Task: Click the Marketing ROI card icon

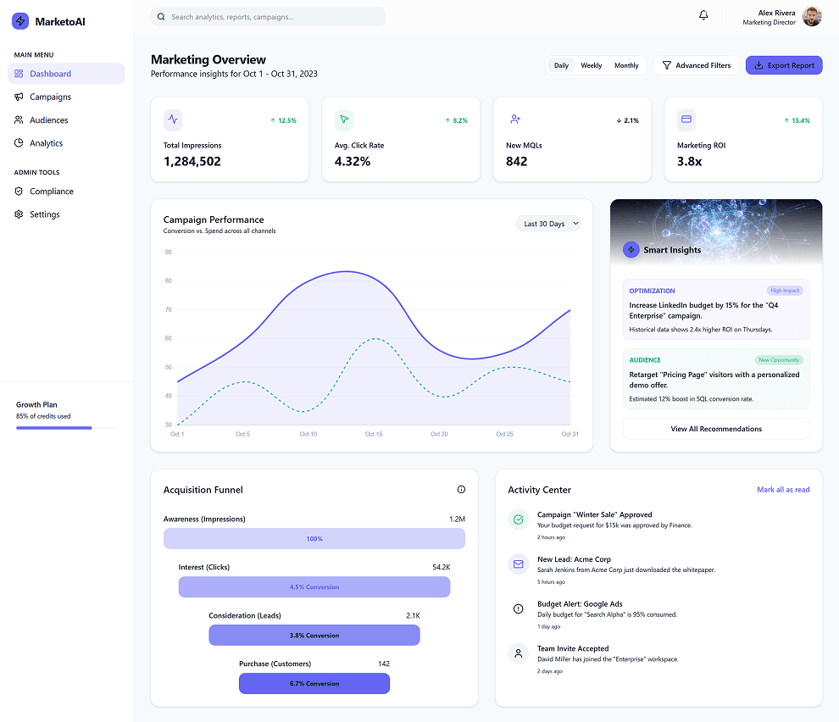Action: tap(686, 119)
